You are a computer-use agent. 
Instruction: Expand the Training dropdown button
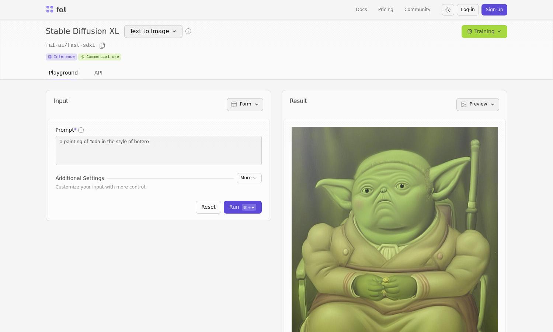pos(484,32)
